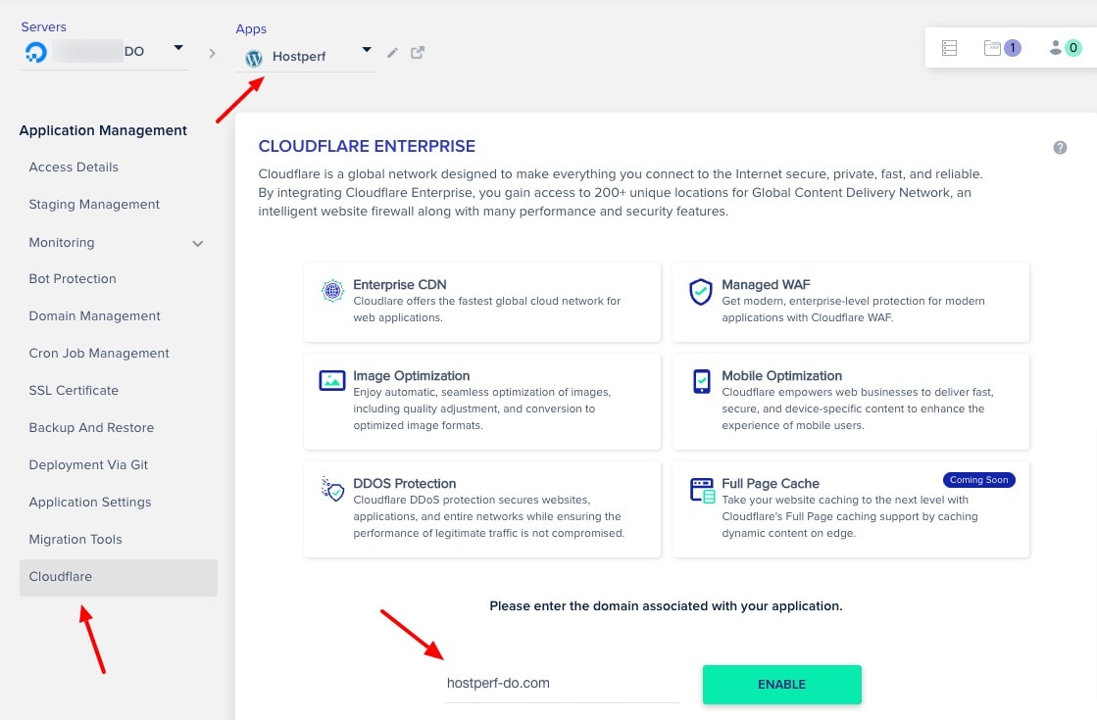
Task: Click the breadcrumb chevron between Servers and Apps
Action: click(212, 53)
